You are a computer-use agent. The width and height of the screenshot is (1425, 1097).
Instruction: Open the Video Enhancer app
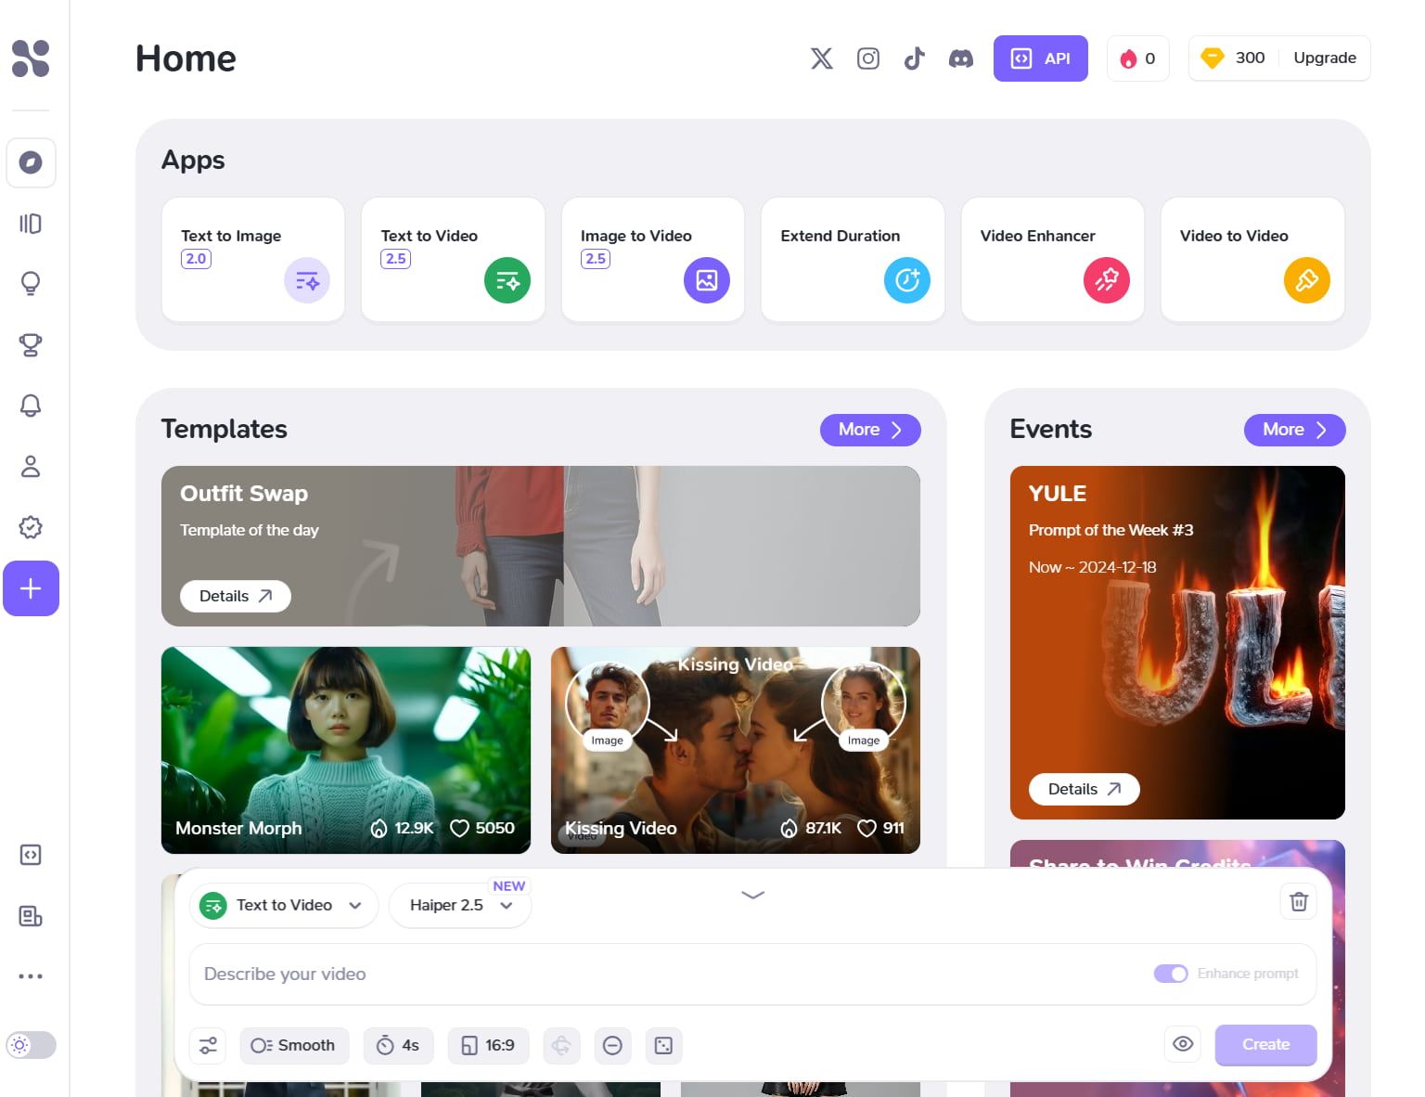[x=1052, y=260]
